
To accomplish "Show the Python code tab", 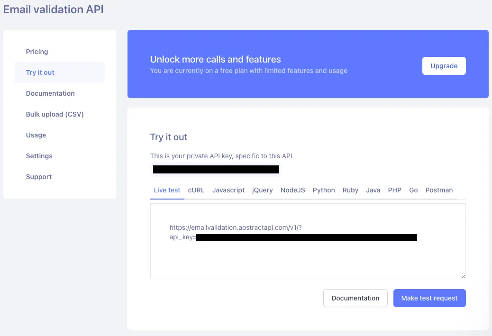I will point(324,190).
